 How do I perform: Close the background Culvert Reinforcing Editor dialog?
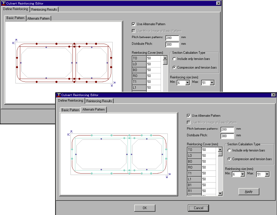pos(218,3)
